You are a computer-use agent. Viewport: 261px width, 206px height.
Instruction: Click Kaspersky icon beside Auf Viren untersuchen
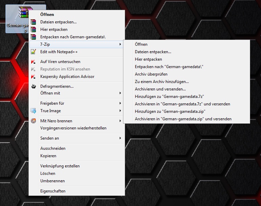click(33, 62)
